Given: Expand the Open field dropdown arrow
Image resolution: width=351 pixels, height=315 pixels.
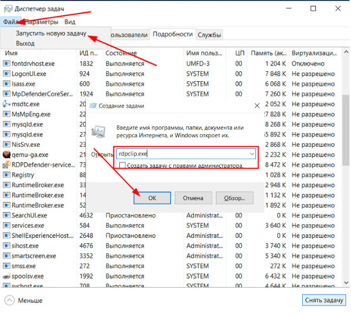Looking at the screenshot, I should (x=252, y=153).
